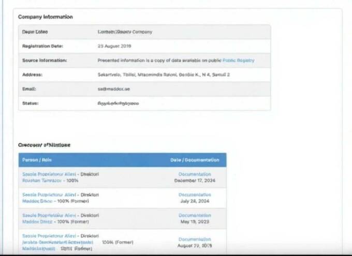Click the Sesole Proprietorur link in August 2019 row

click(49, 236)
